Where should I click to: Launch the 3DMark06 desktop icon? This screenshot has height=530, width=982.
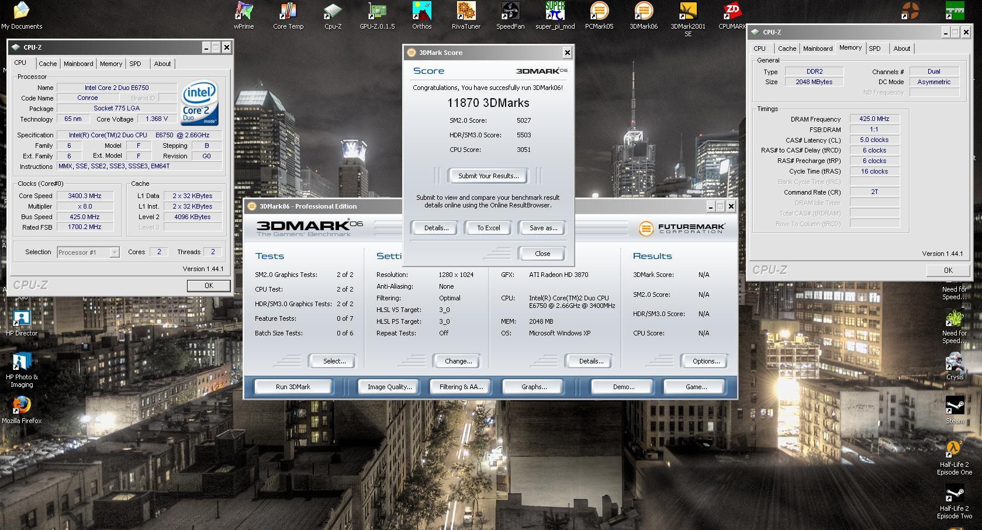coord(644,16)
